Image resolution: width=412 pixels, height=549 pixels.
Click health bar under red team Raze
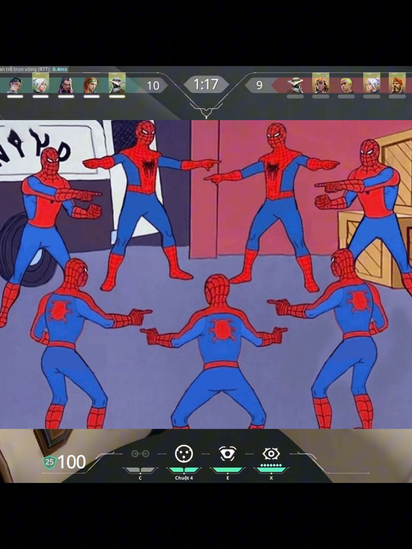coord(321,96)
